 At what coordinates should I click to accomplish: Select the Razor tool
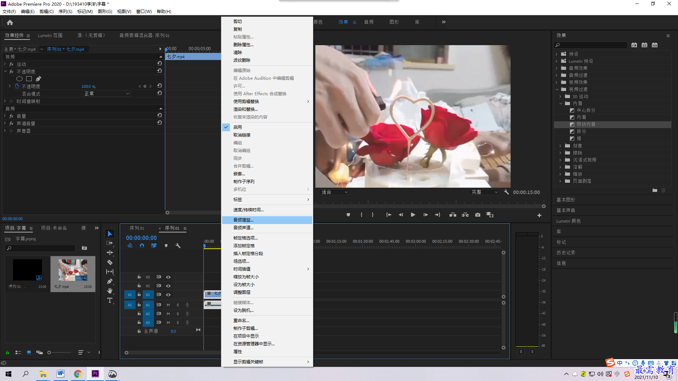pyautogui.click(x=110, y=262)
